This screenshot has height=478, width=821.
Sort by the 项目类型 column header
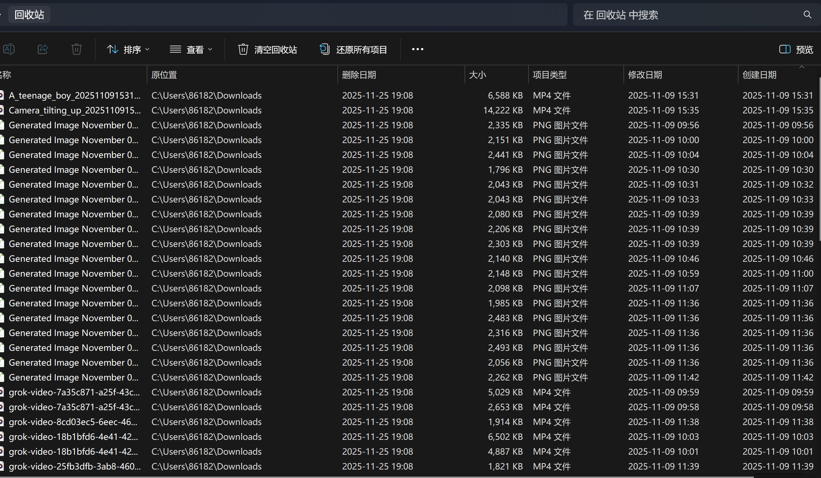(549, 75)
